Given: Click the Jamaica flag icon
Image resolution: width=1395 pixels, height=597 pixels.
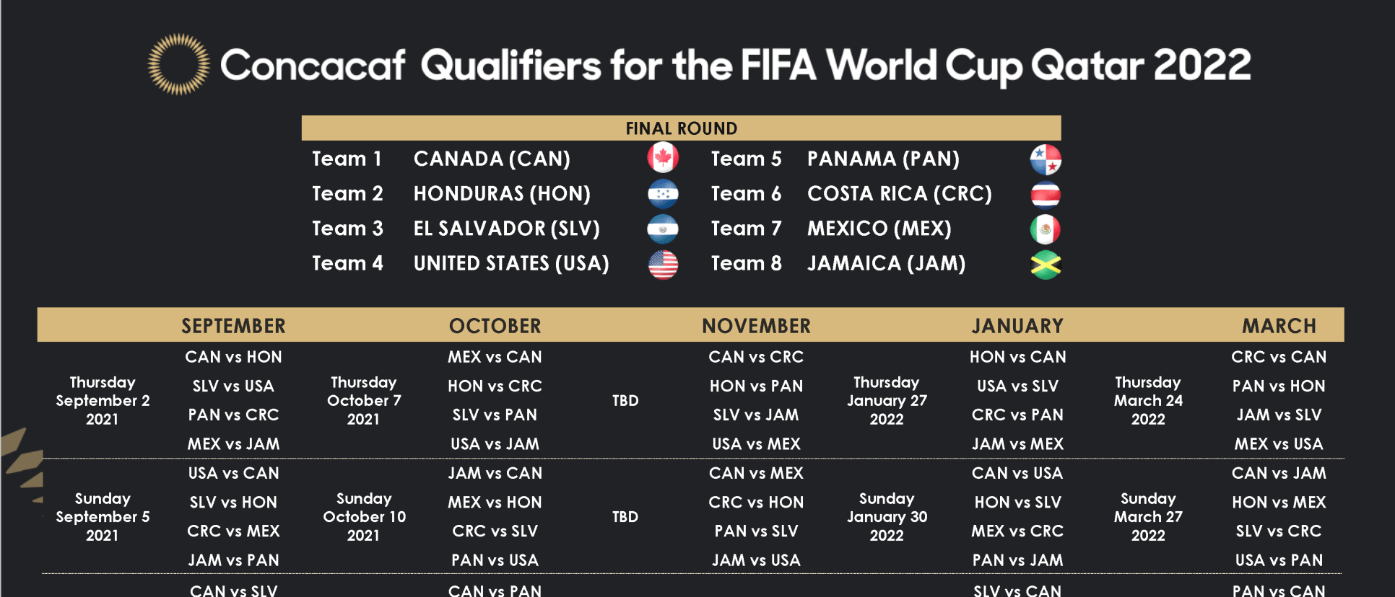Looking at the screenshot, I should click(x=1045, y=265).
